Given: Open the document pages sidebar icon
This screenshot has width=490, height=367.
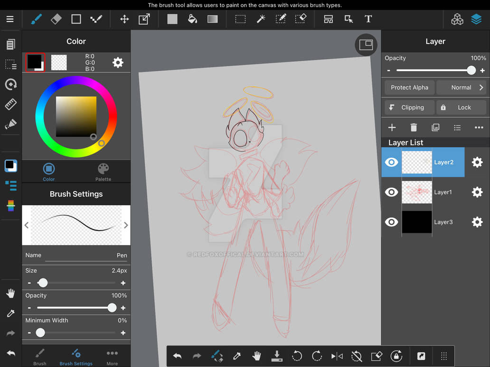Looking at the screenshot, I should (x=10, y=44).
